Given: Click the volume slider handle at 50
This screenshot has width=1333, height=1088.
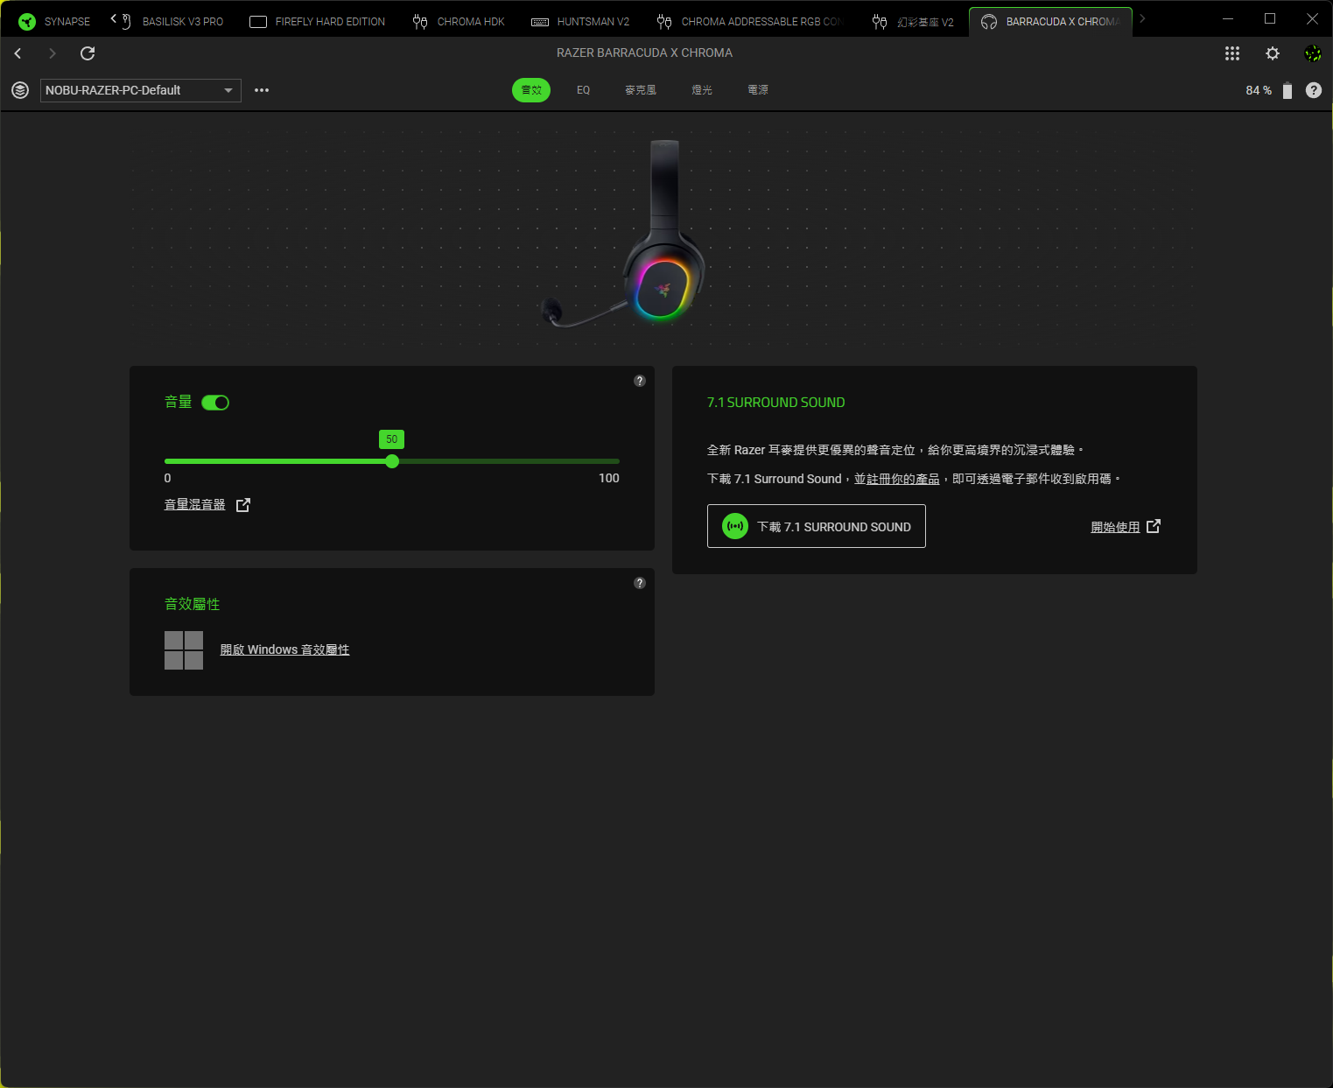Looking at the screenshot, I should point(392,461).
